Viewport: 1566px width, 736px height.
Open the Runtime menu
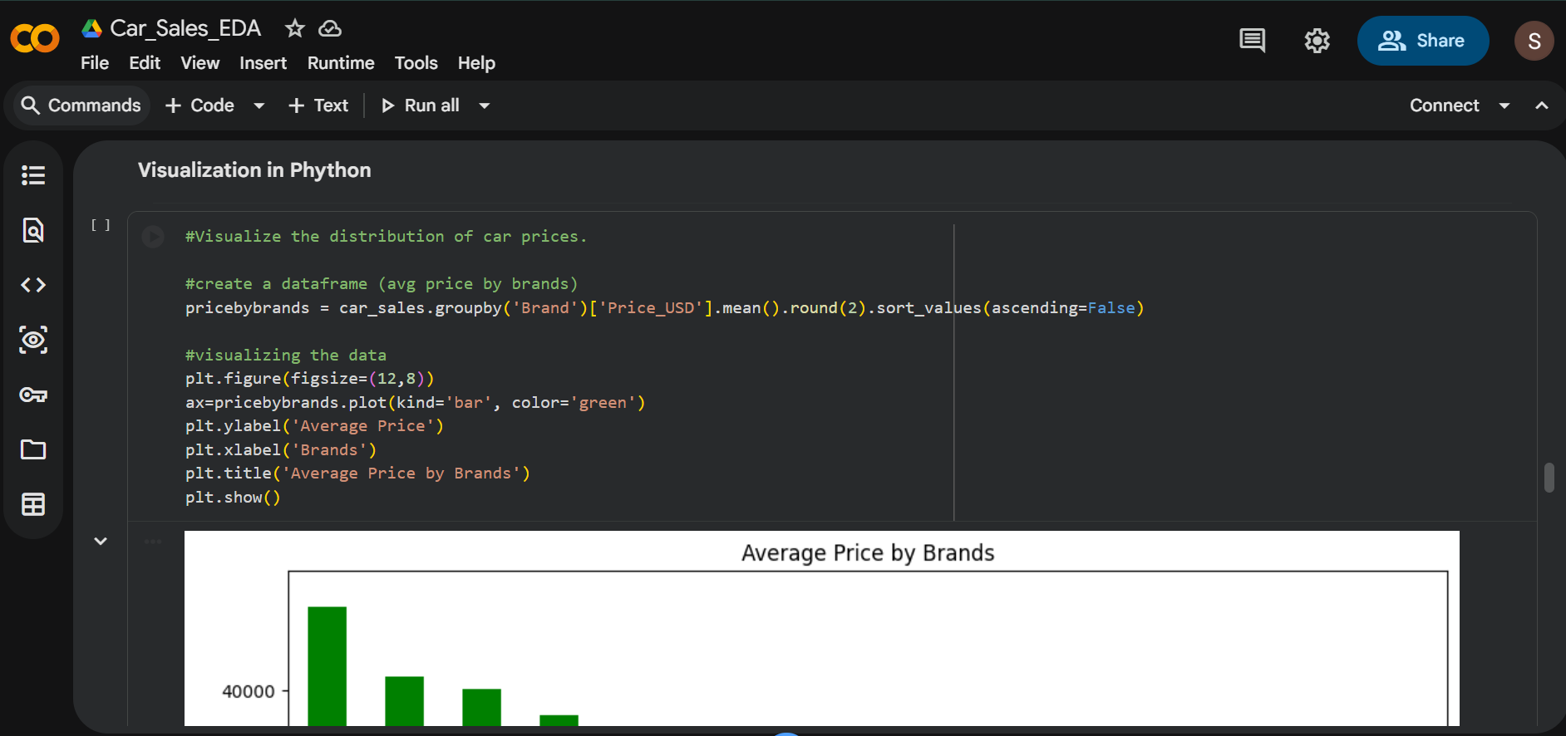point(341,63)
